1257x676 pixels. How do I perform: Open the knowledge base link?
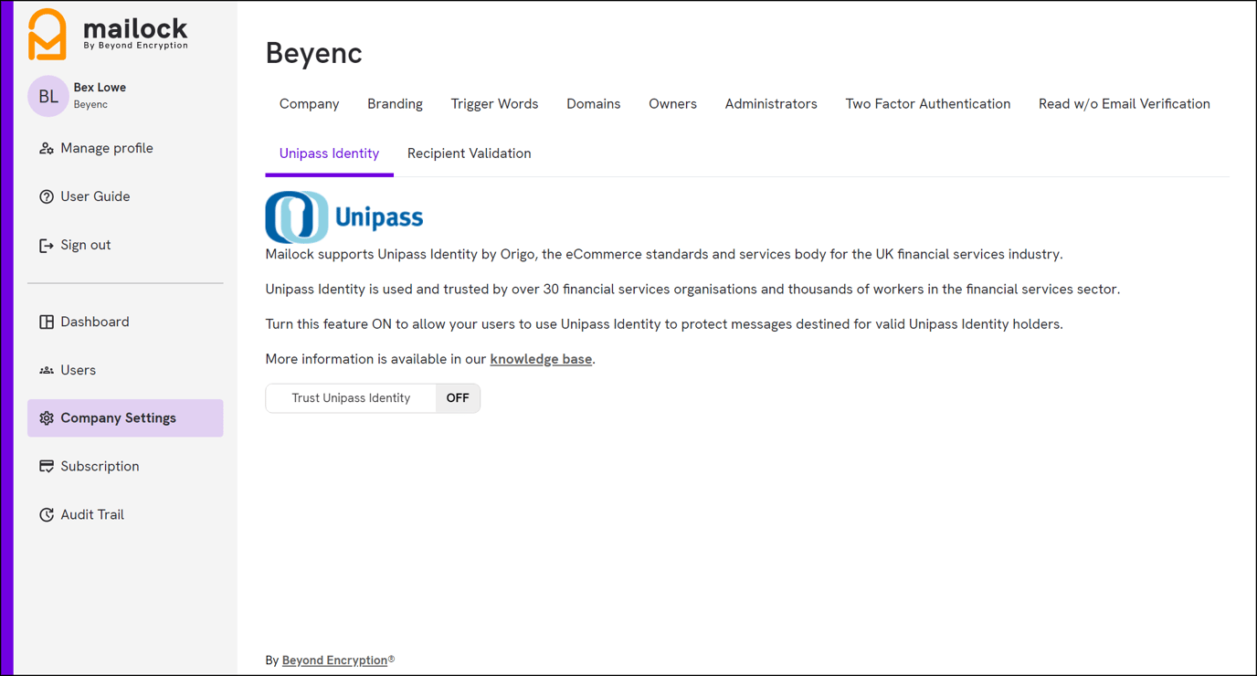pyautogui.click(x=540, y=358)
